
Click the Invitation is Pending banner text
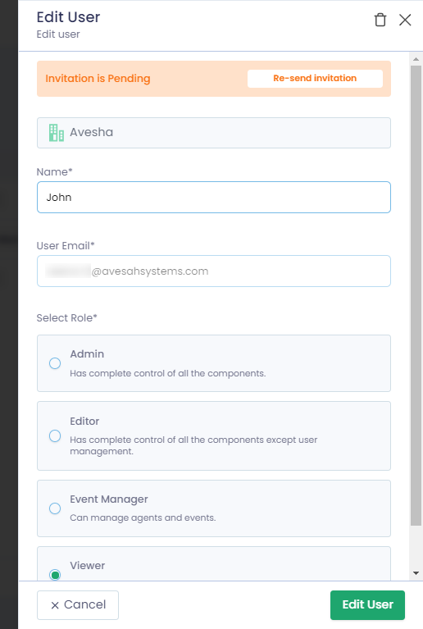[x=98, y=79]
